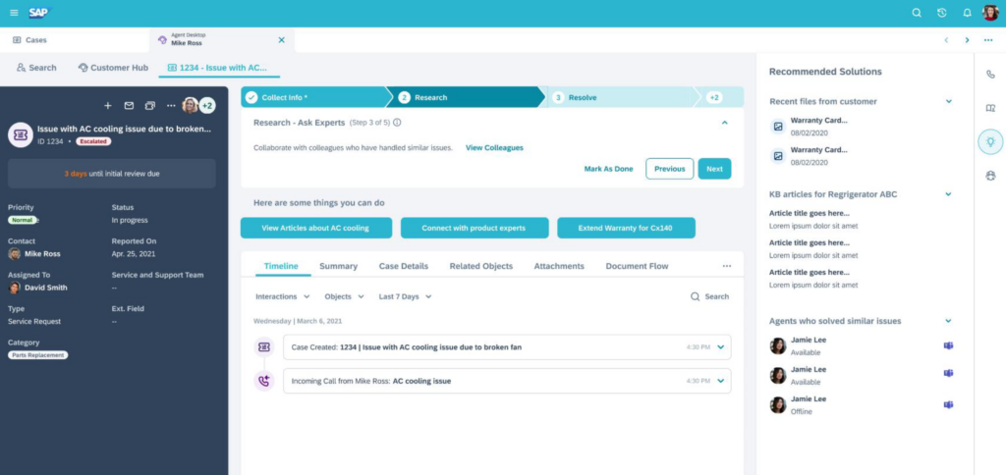Viewport: 1006px width, 475px height.
Task: Click the phone icon in right sidebar
Action: [x=990, y=75]
